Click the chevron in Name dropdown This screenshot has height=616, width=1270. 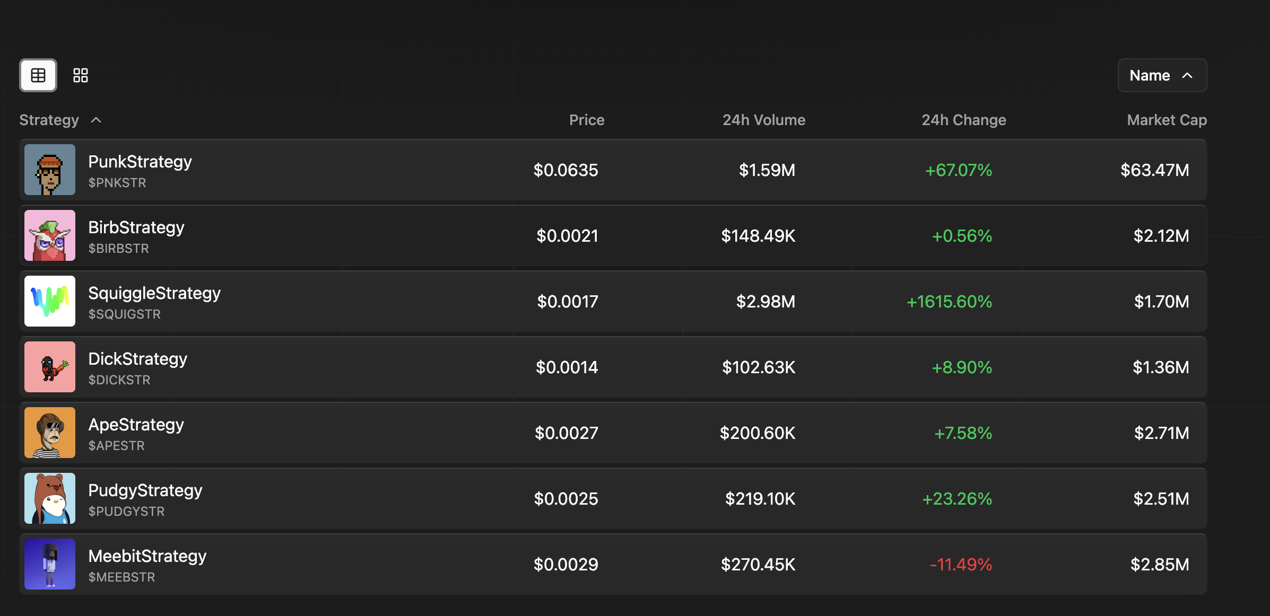[1188, 75]
